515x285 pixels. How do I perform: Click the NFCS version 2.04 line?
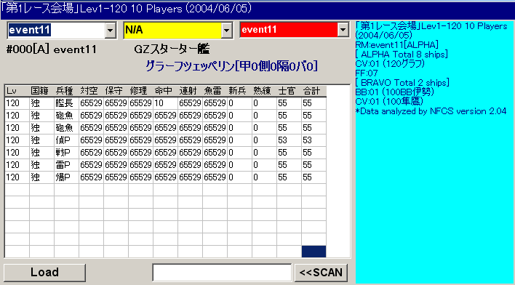coord(431,111)
